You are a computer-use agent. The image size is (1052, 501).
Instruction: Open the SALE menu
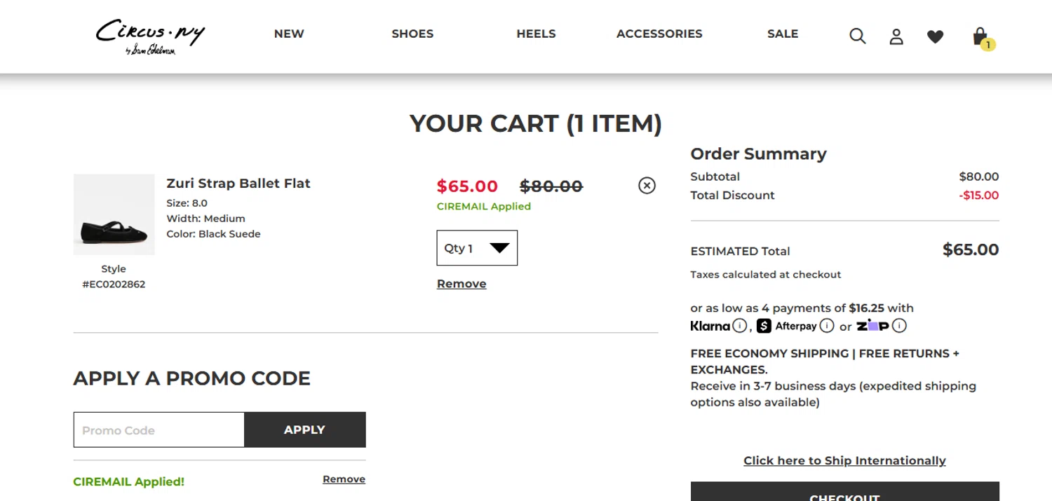(783, 34)
